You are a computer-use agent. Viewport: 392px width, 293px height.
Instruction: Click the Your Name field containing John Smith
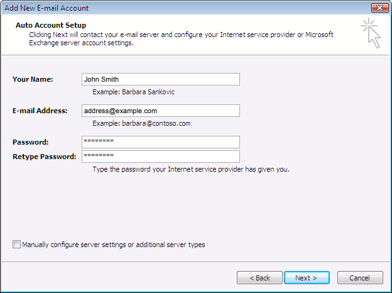160,79
